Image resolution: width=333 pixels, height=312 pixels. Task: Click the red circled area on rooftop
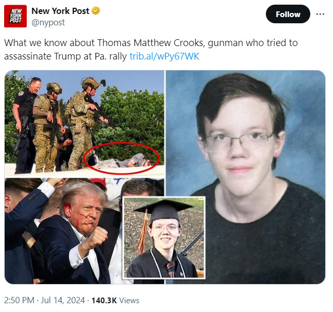(x=121, y=158)
